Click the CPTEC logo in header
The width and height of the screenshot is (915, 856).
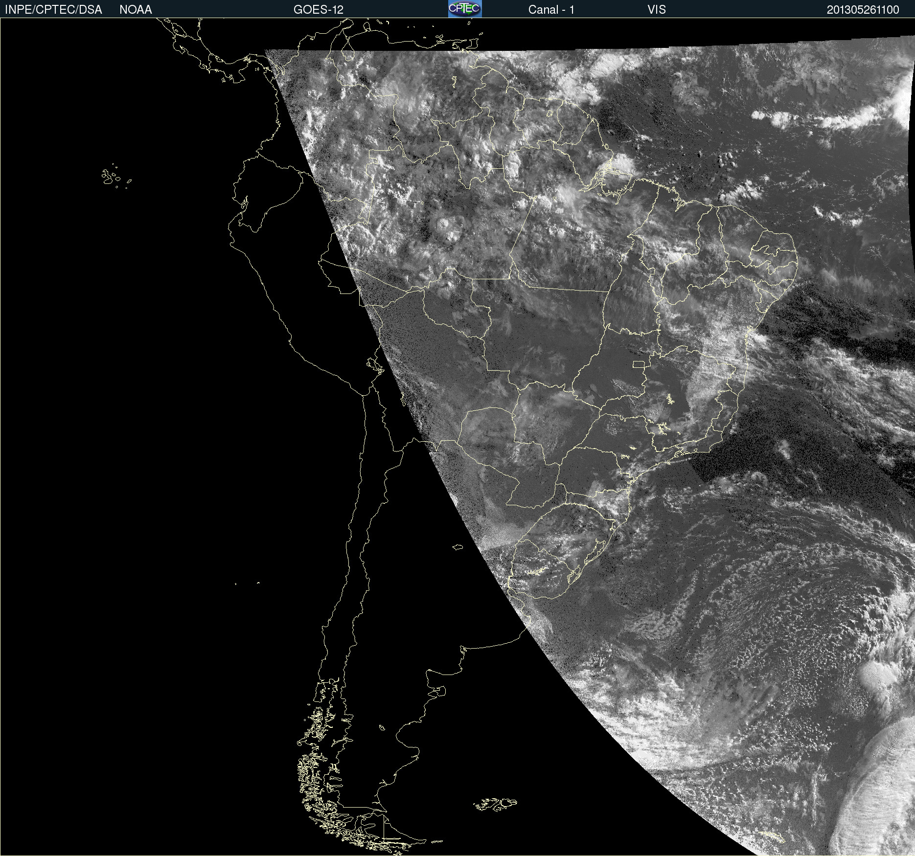465,9
